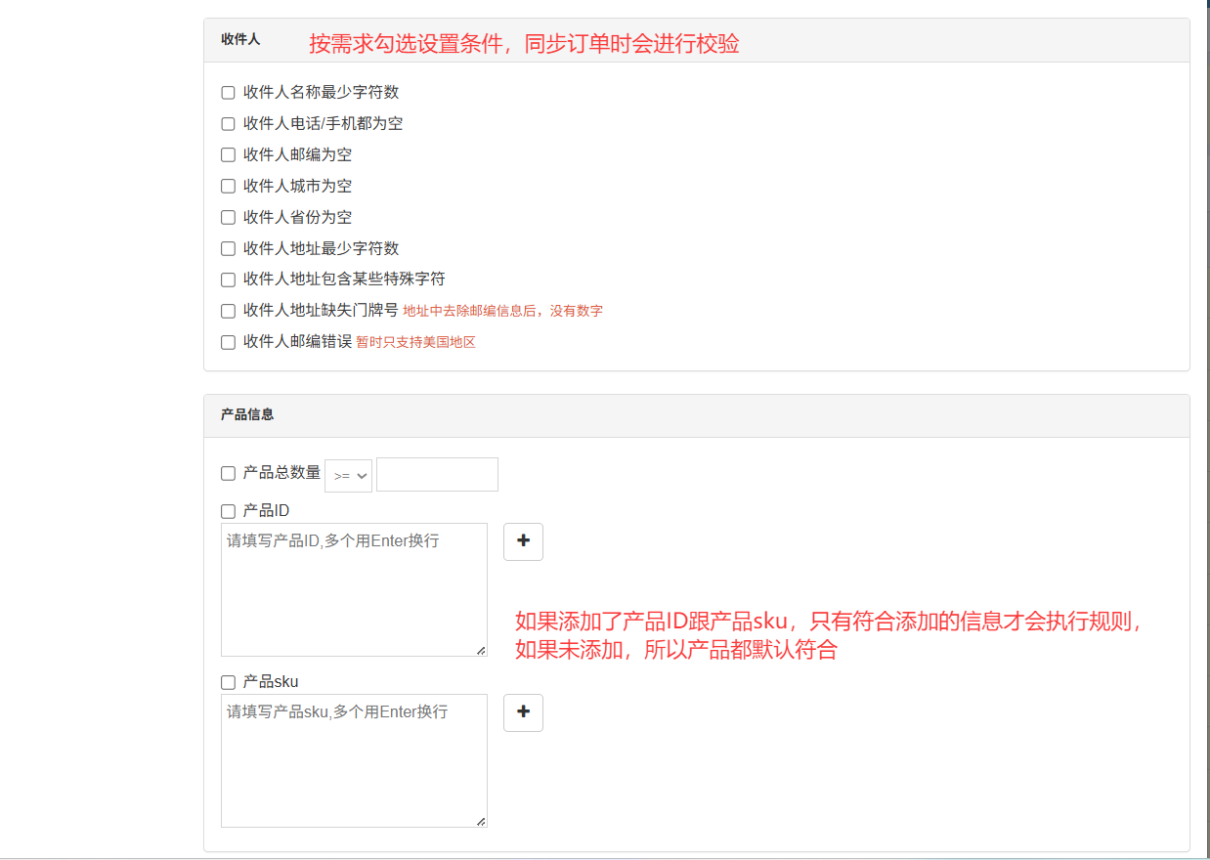Toggle 收件人省份为空 checkbox

point(228,218)
